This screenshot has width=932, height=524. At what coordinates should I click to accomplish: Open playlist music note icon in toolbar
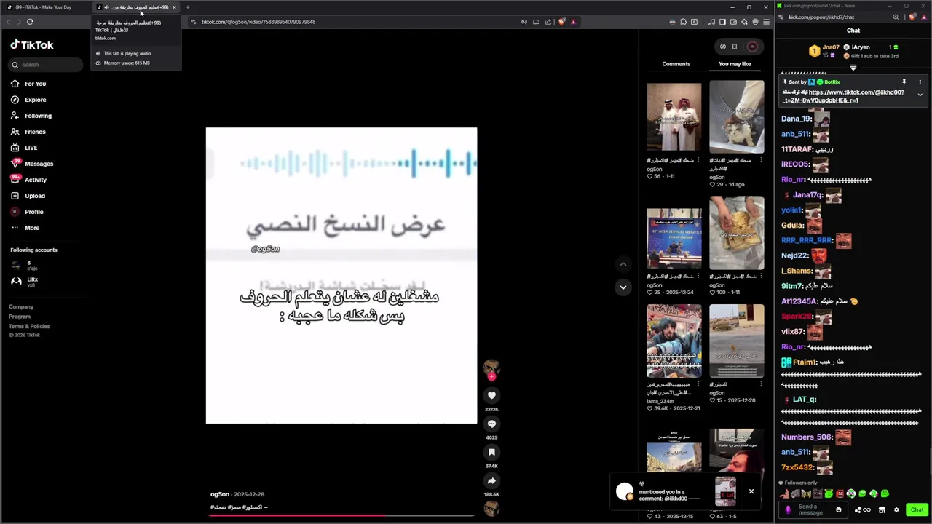click(711, 22)
